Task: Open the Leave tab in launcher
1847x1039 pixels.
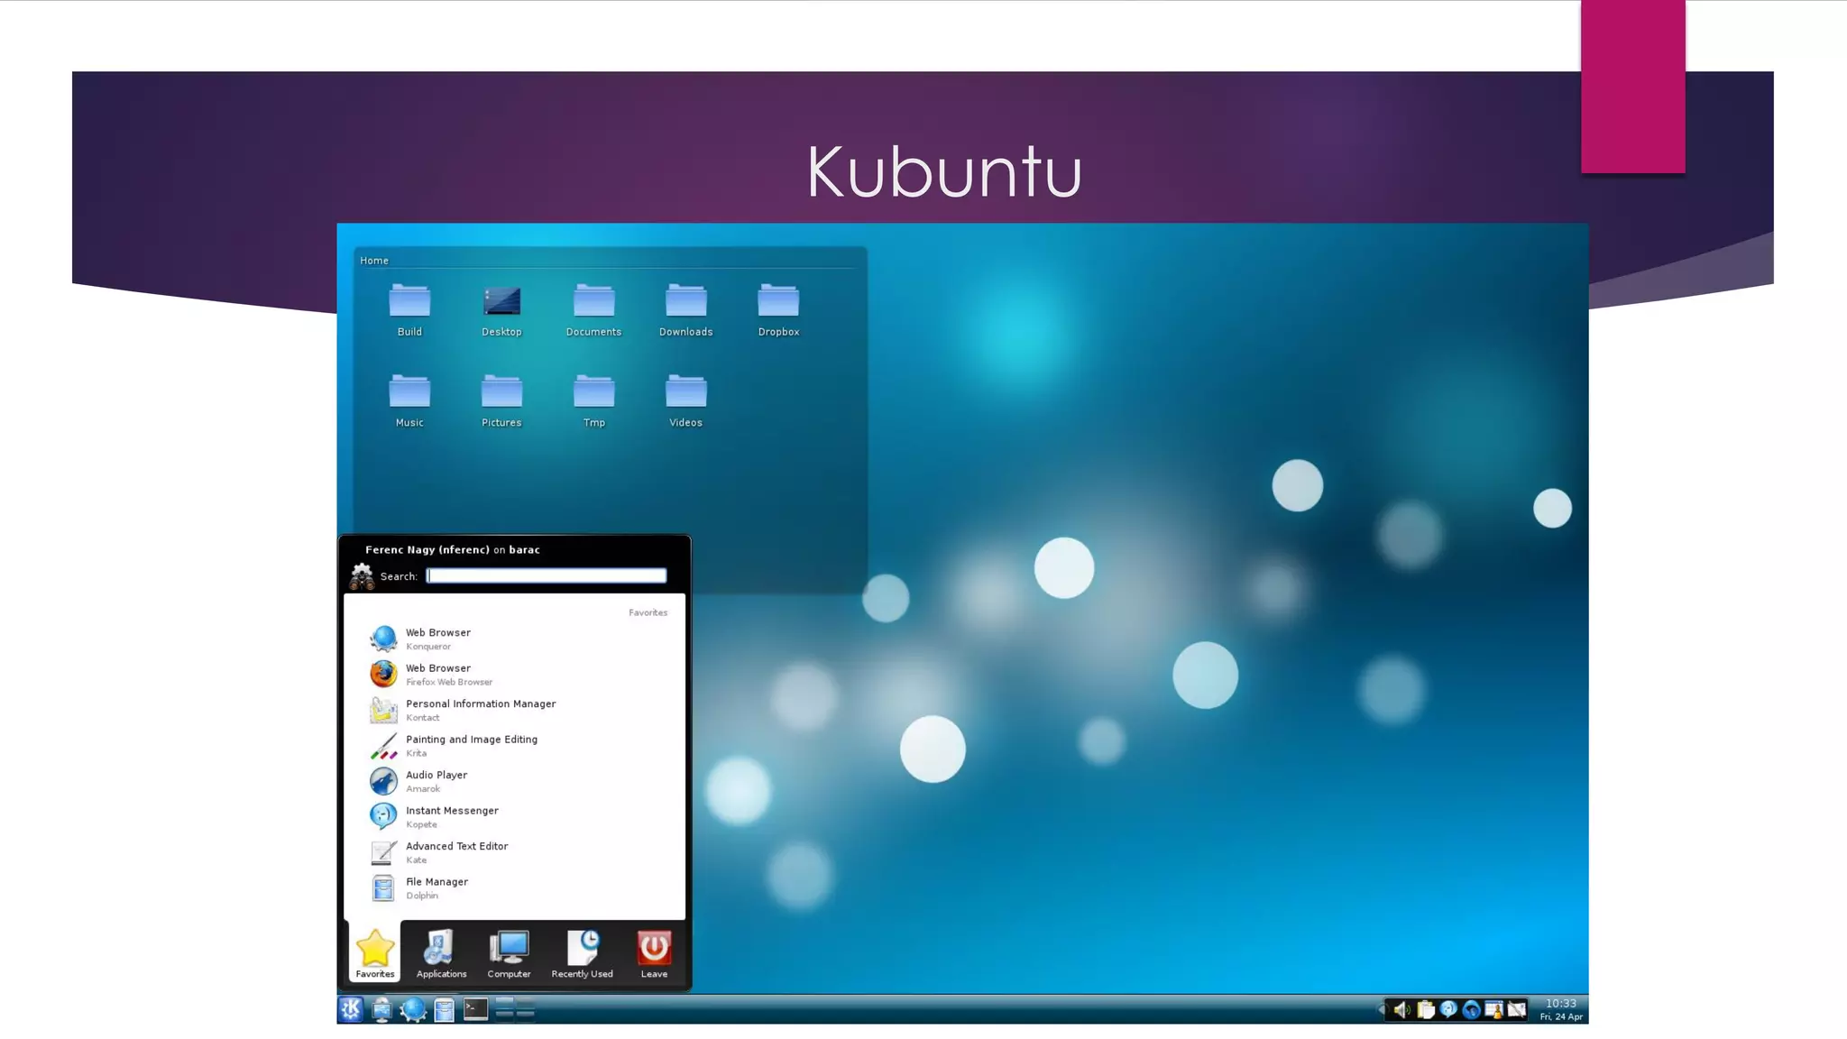Action: click(654, 952)
